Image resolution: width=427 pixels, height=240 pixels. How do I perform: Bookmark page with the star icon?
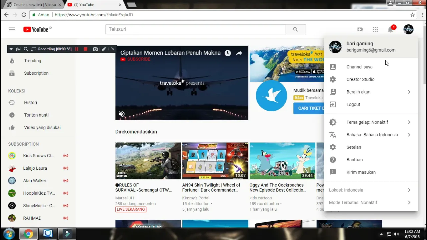(413, 15)
